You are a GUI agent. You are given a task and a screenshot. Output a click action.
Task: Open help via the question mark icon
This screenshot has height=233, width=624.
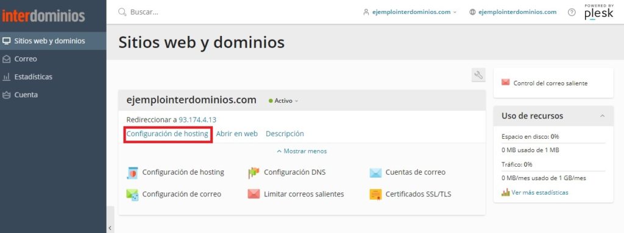tap(572, 12)
